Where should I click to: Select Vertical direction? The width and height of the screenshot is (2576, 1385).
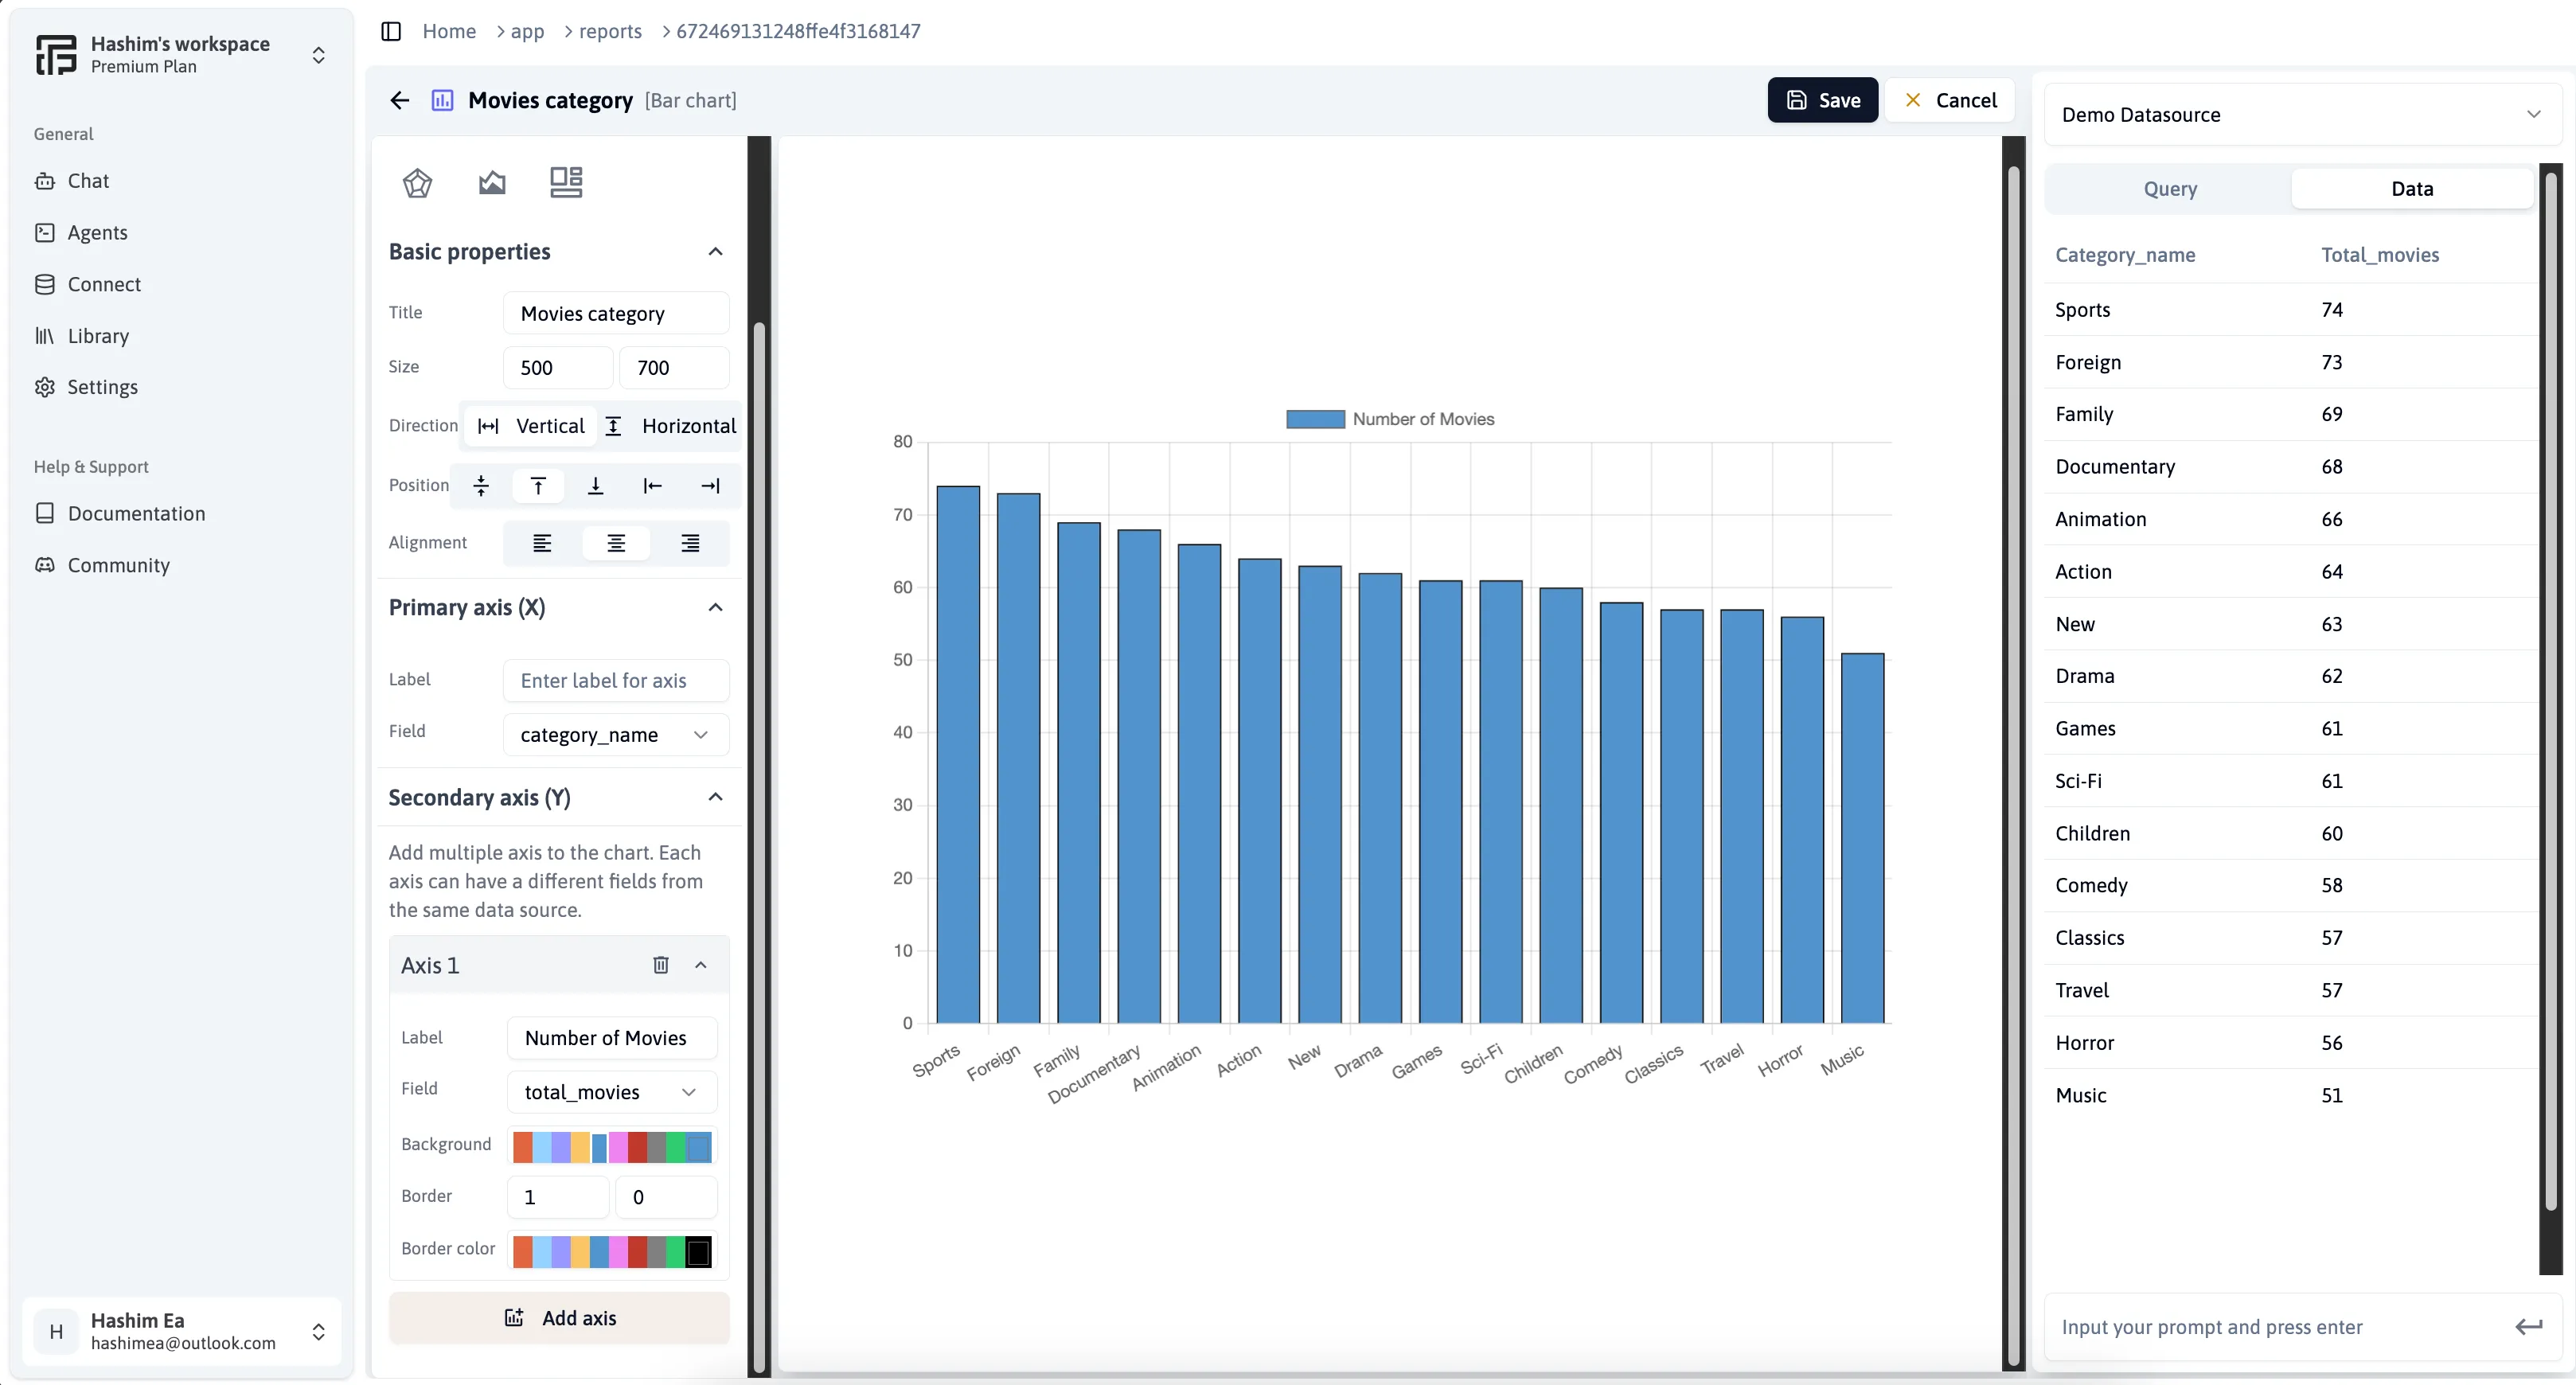pos(531,426)
